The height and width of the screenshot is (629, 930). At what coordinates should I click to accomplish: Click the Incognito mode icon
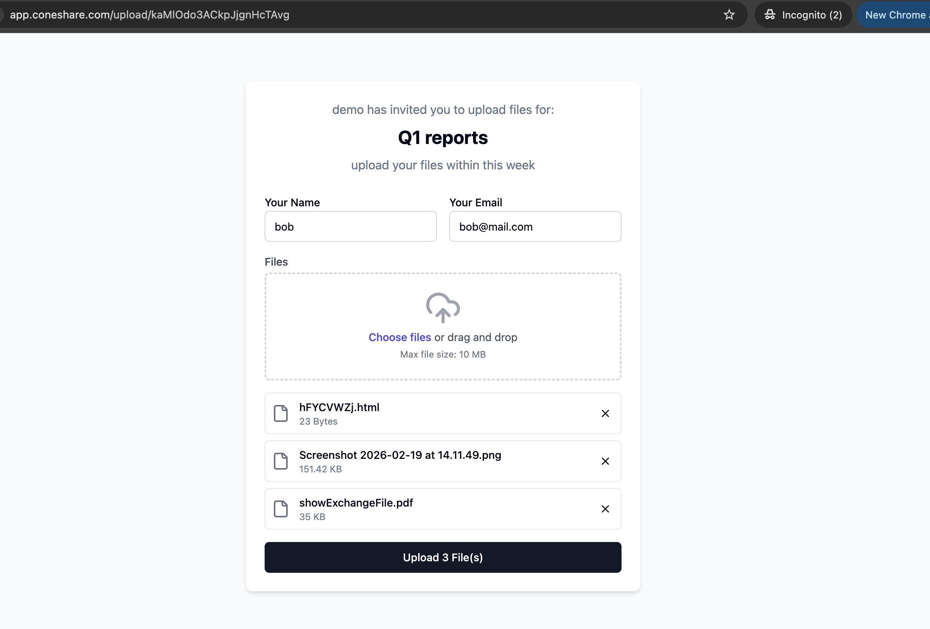[770, 14]
